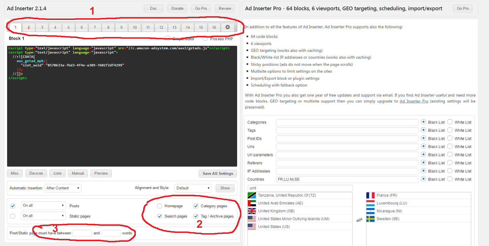The image size is (489, 246).
Task: Click Go Pro in the Ad Inserter header
Action: click(x=201, y=9)
